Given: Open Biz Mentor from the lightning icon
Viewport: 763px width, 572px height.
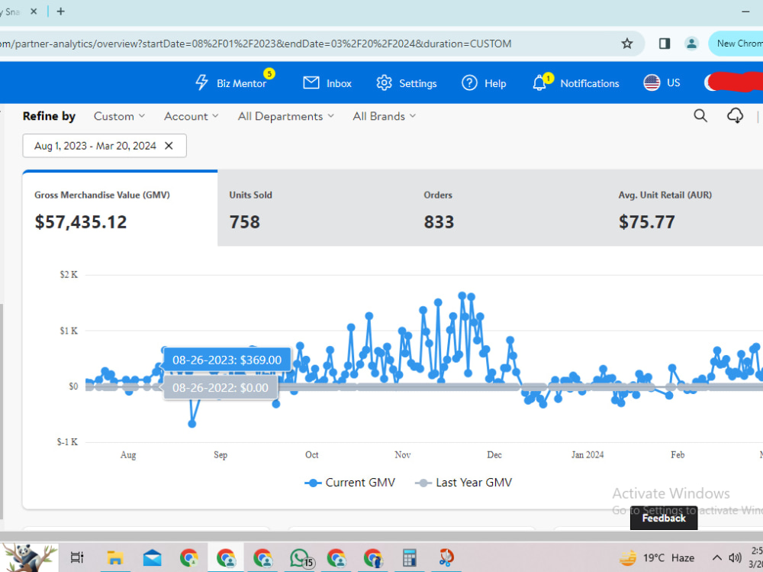Looking at the screenshot, I should (202, 82).
